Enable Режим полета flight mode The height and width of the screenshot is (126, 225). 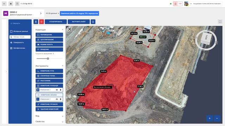(49, 44)
